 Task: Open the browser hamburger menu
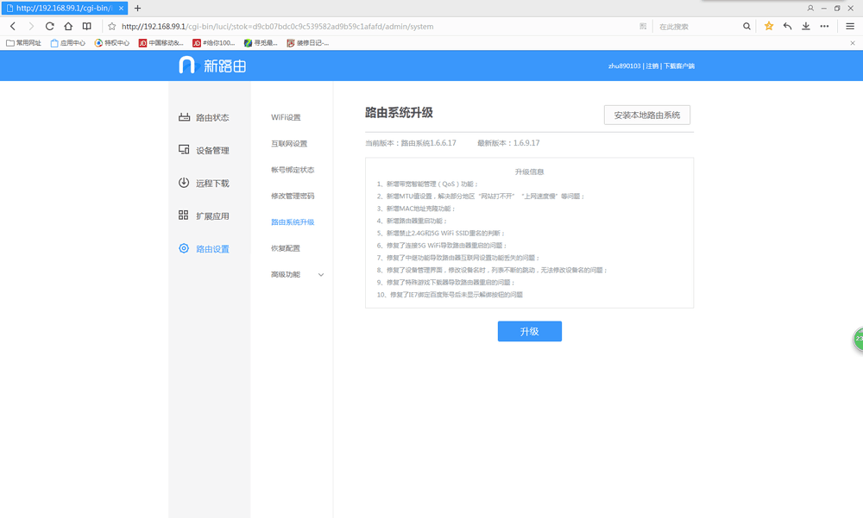850,27
